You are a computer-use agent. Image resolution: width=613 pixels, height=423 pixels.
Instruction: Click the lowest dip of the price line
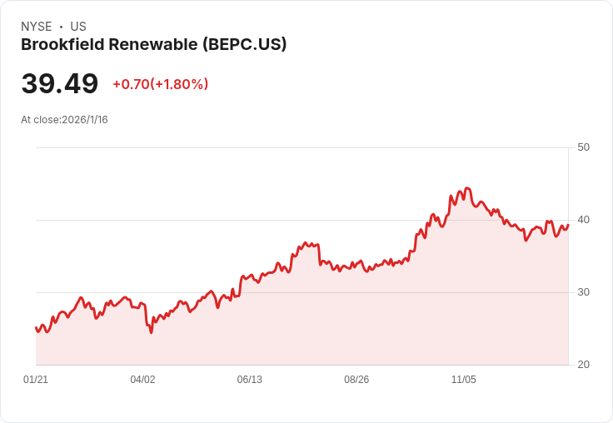click(152, 333)
